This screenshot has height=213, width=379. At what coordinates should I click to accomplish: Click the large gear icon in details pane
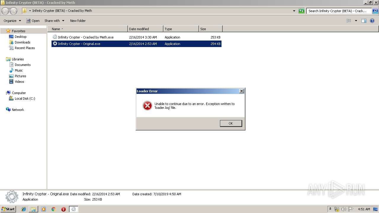(12, 196)
